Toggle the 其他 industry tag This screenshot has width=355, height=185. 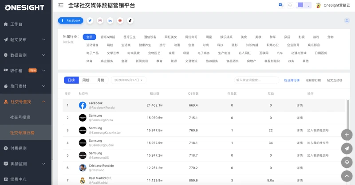click(305, 61)
